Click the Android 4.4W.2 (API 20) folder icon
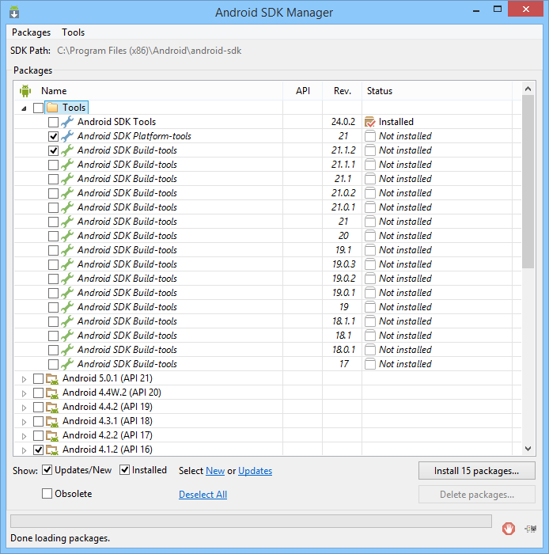 52,393
